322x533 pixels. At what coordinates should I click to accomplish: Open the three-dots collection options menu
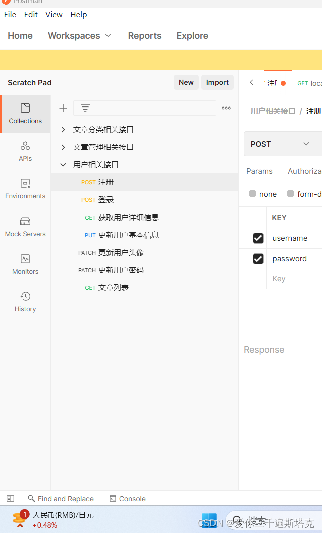click(226, 108)
